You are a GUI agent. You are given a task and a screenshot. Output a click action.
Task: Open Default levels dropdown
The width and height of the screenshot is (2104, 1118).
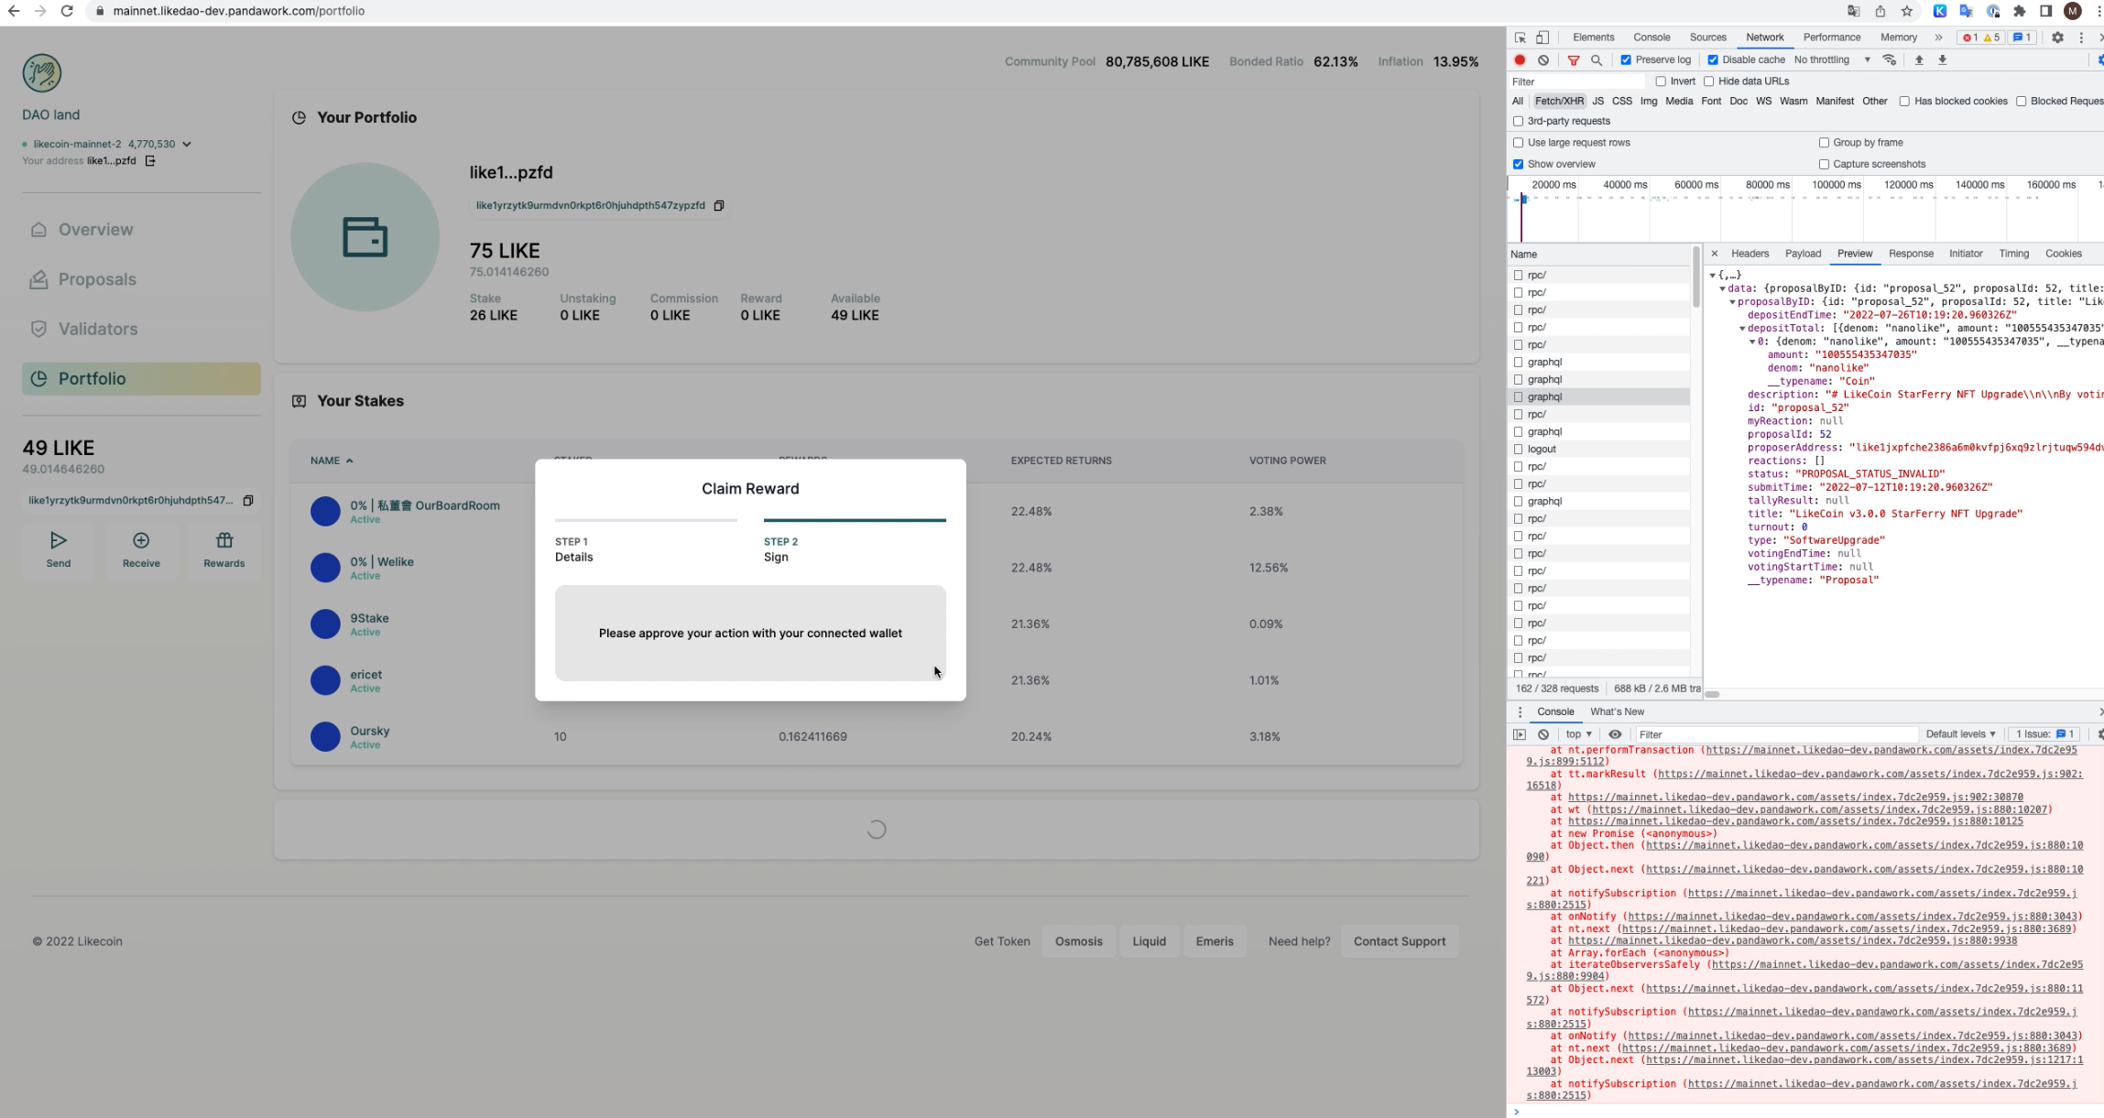[x=1960, y=734]
